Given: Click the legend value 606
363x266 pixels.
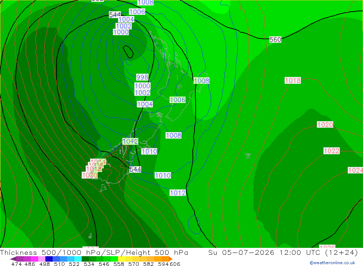Looking at the screenshot, I should (175, 264).
